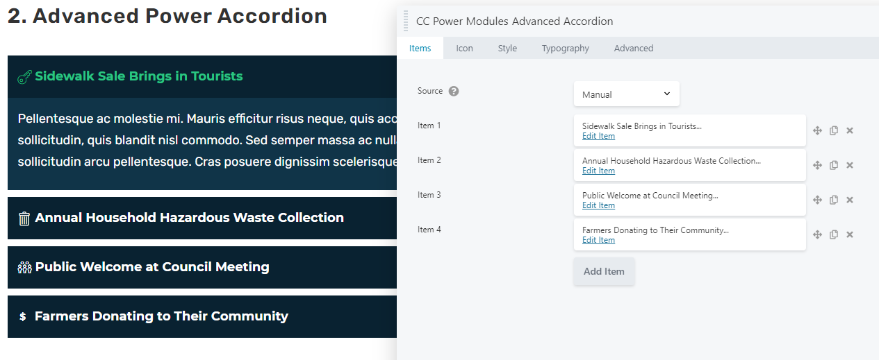
Task: Switch to the Items tab
Action: click(420, 48)
